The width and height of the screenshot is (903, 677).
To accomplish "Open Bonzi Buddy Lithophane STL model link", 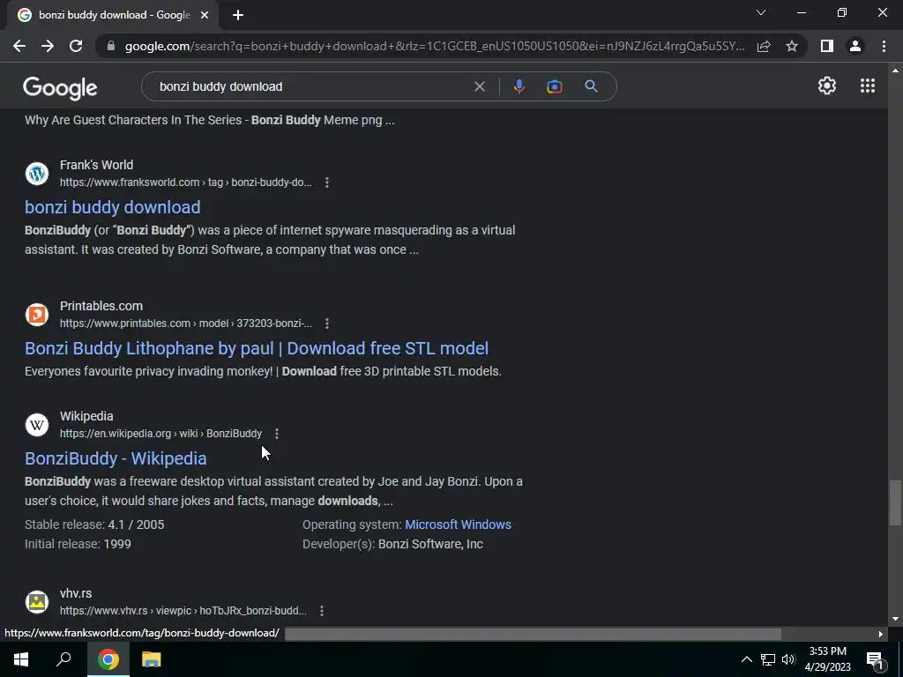I will (x=257, y=348).
